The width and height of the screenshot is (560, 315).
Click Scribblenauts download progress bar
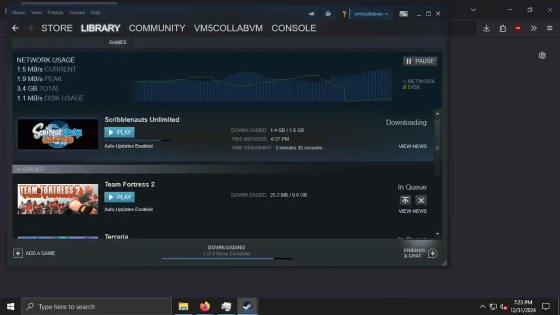tap(137, 140)
